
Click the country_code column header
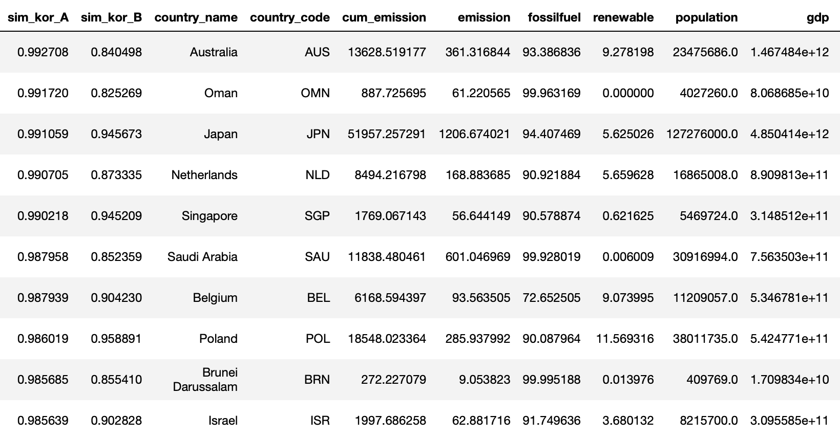(x=289, y=17)
